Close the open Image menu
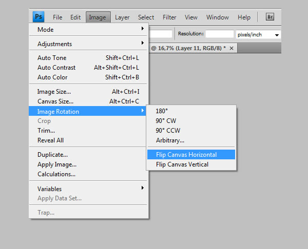The image size is (308, 249). pos(98,17)
